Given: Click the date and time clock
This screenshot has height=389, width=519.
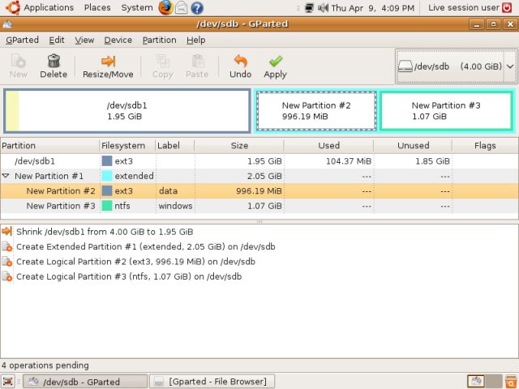Looking at the screenshot, I should point(373,7).
